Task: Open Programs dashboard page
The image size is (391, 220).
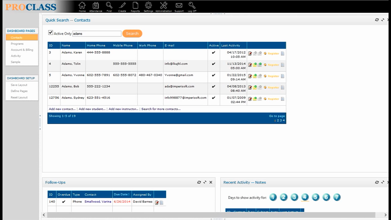Action: point(17,44)
